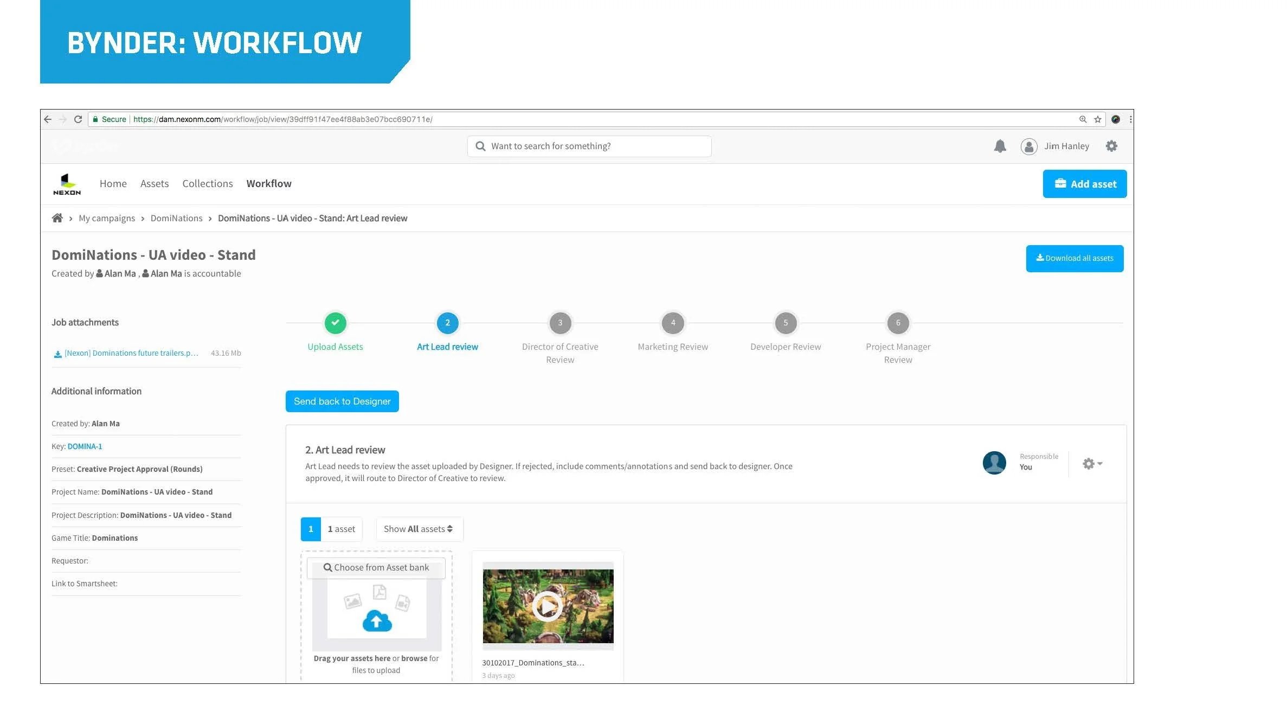Click Send back to Designer button
Viewport: 1287px width, 724px height.
pyautogui.click(x=342, y=401)
